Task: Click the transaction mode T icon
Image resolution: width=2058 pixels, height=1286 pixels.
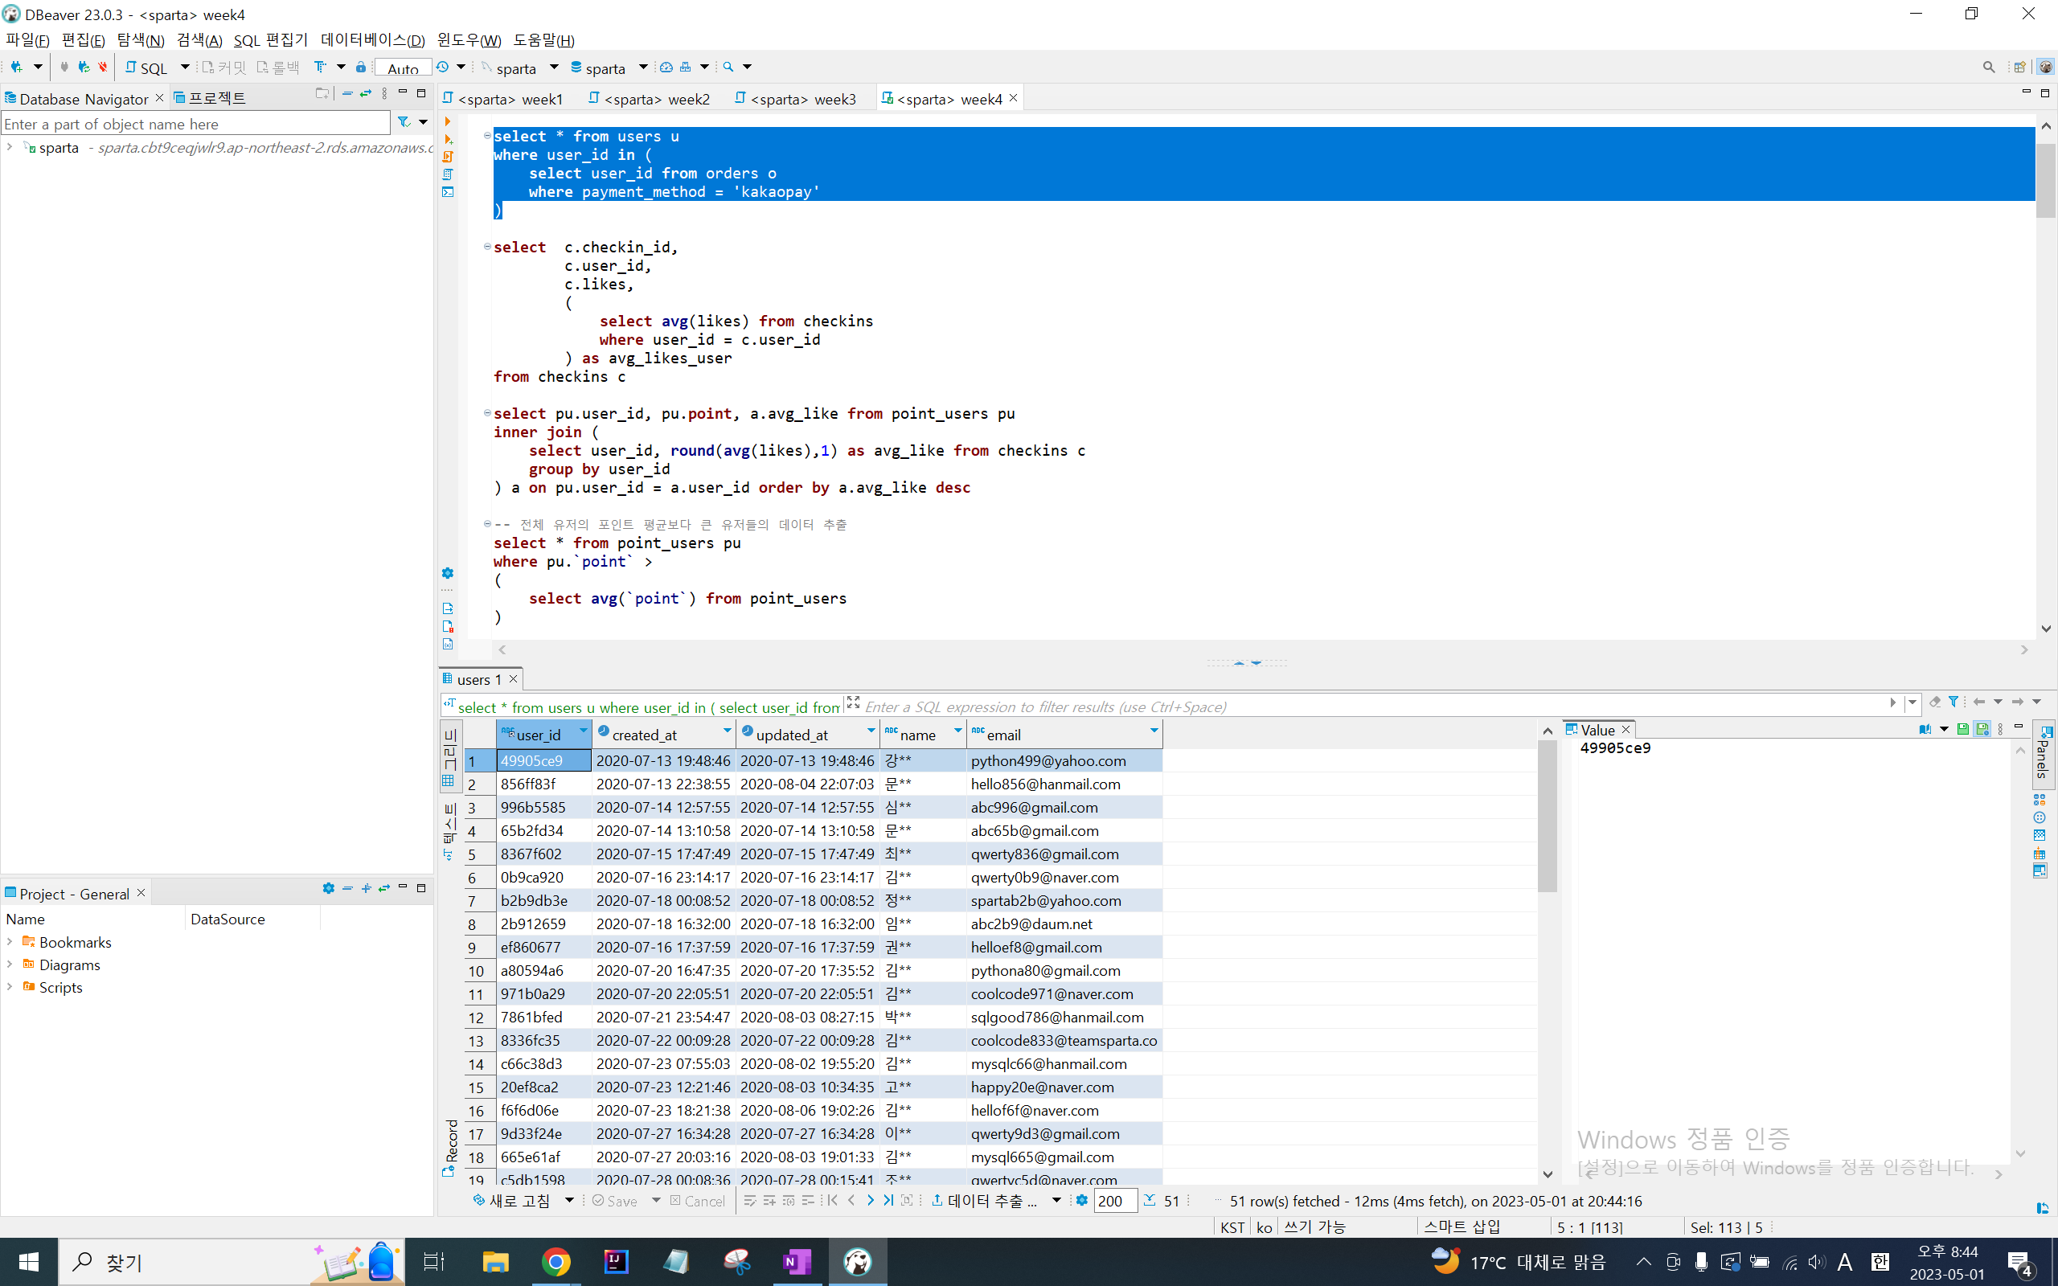Action: 321,67
